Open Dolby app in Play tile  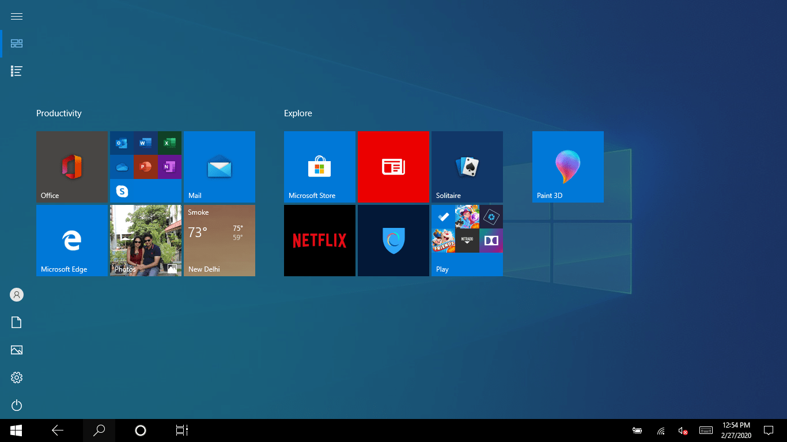tap(491, 241)
